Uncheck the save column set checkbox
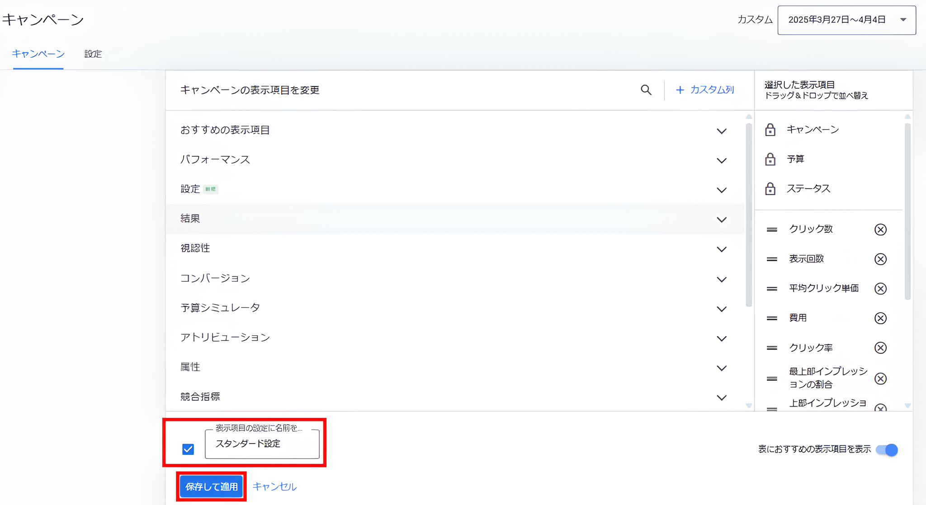 tap(188, 449)
